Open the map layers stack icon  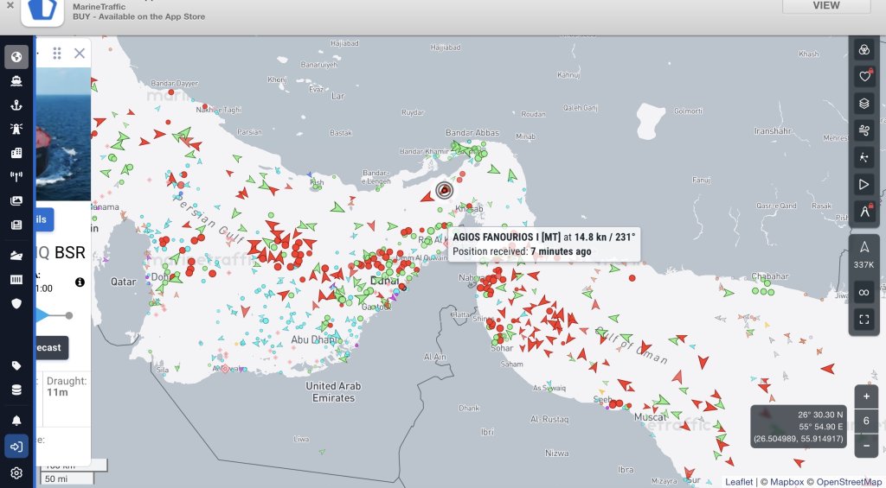point(864,104)
